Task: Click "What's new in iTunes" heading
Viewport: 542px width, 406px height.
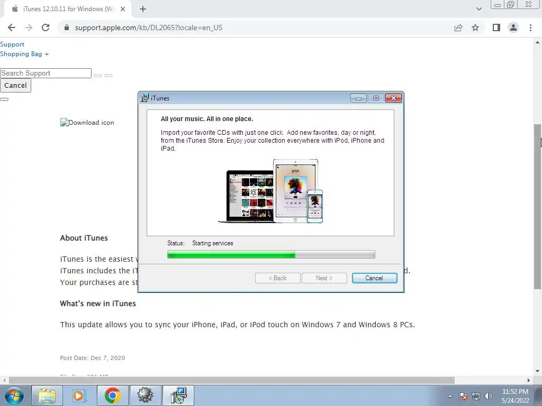Action: (x=98, y=303)
